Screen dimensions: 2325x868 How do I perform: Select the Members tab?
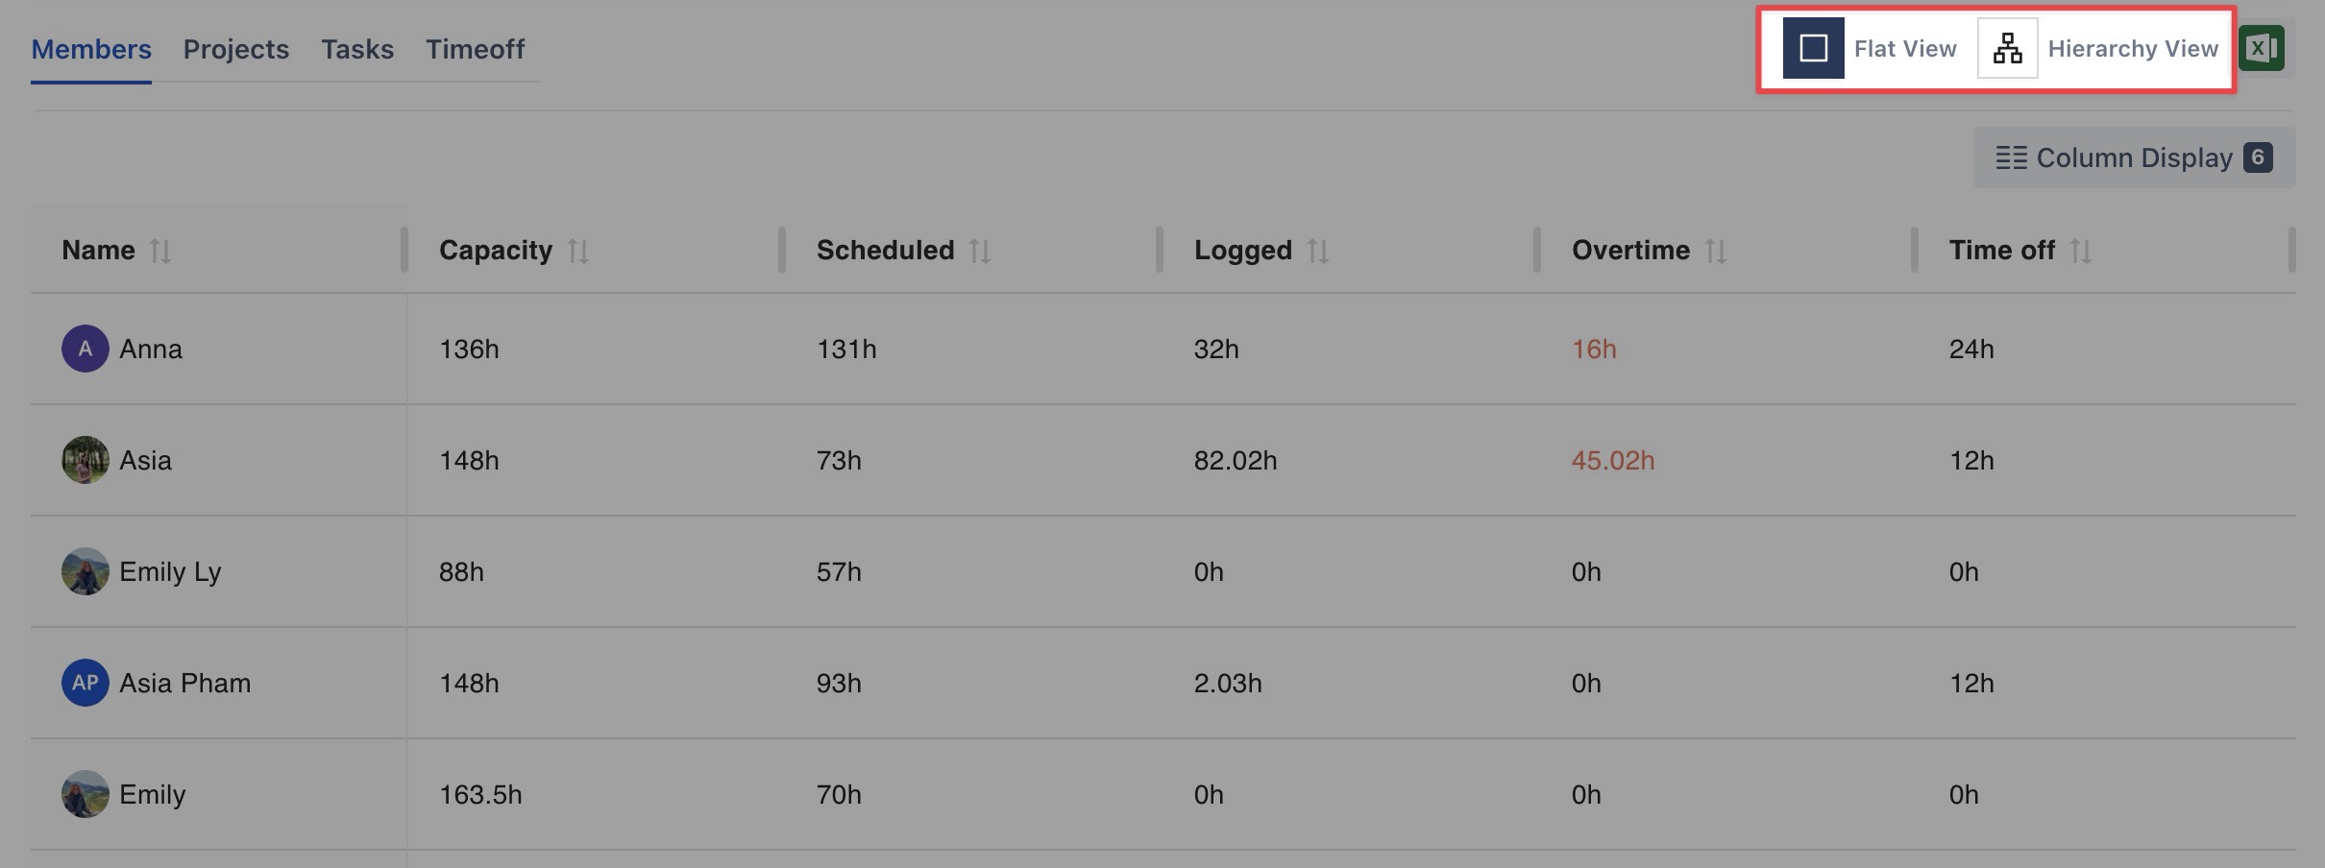tap(91, 49)
